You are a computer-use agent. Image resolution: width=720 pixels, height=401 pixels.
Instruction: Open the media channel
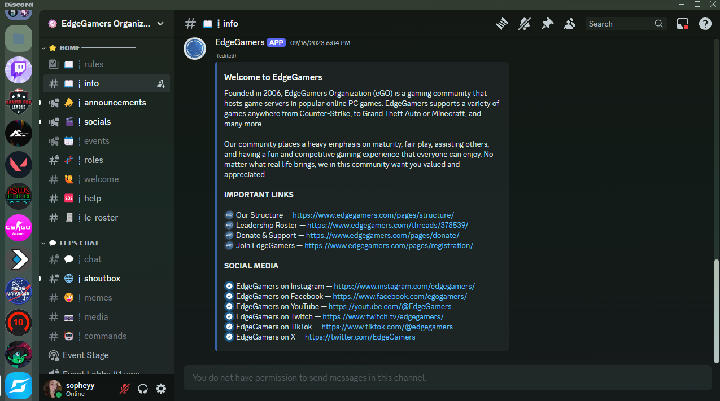[x=107, y=317]
